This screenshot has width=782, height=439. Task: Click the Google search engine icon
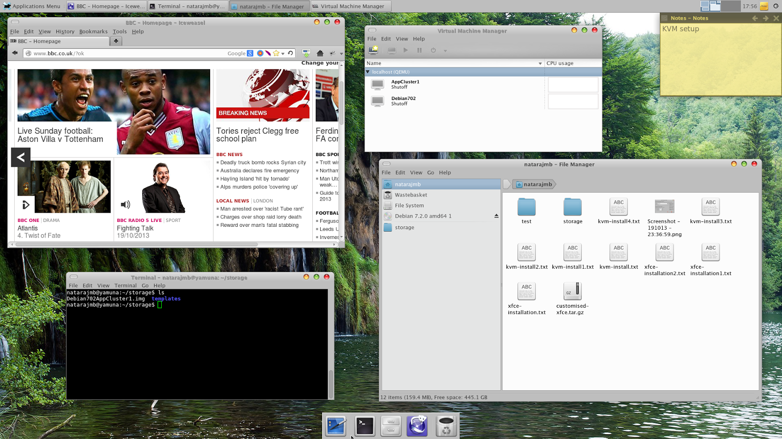coord(250,53)
